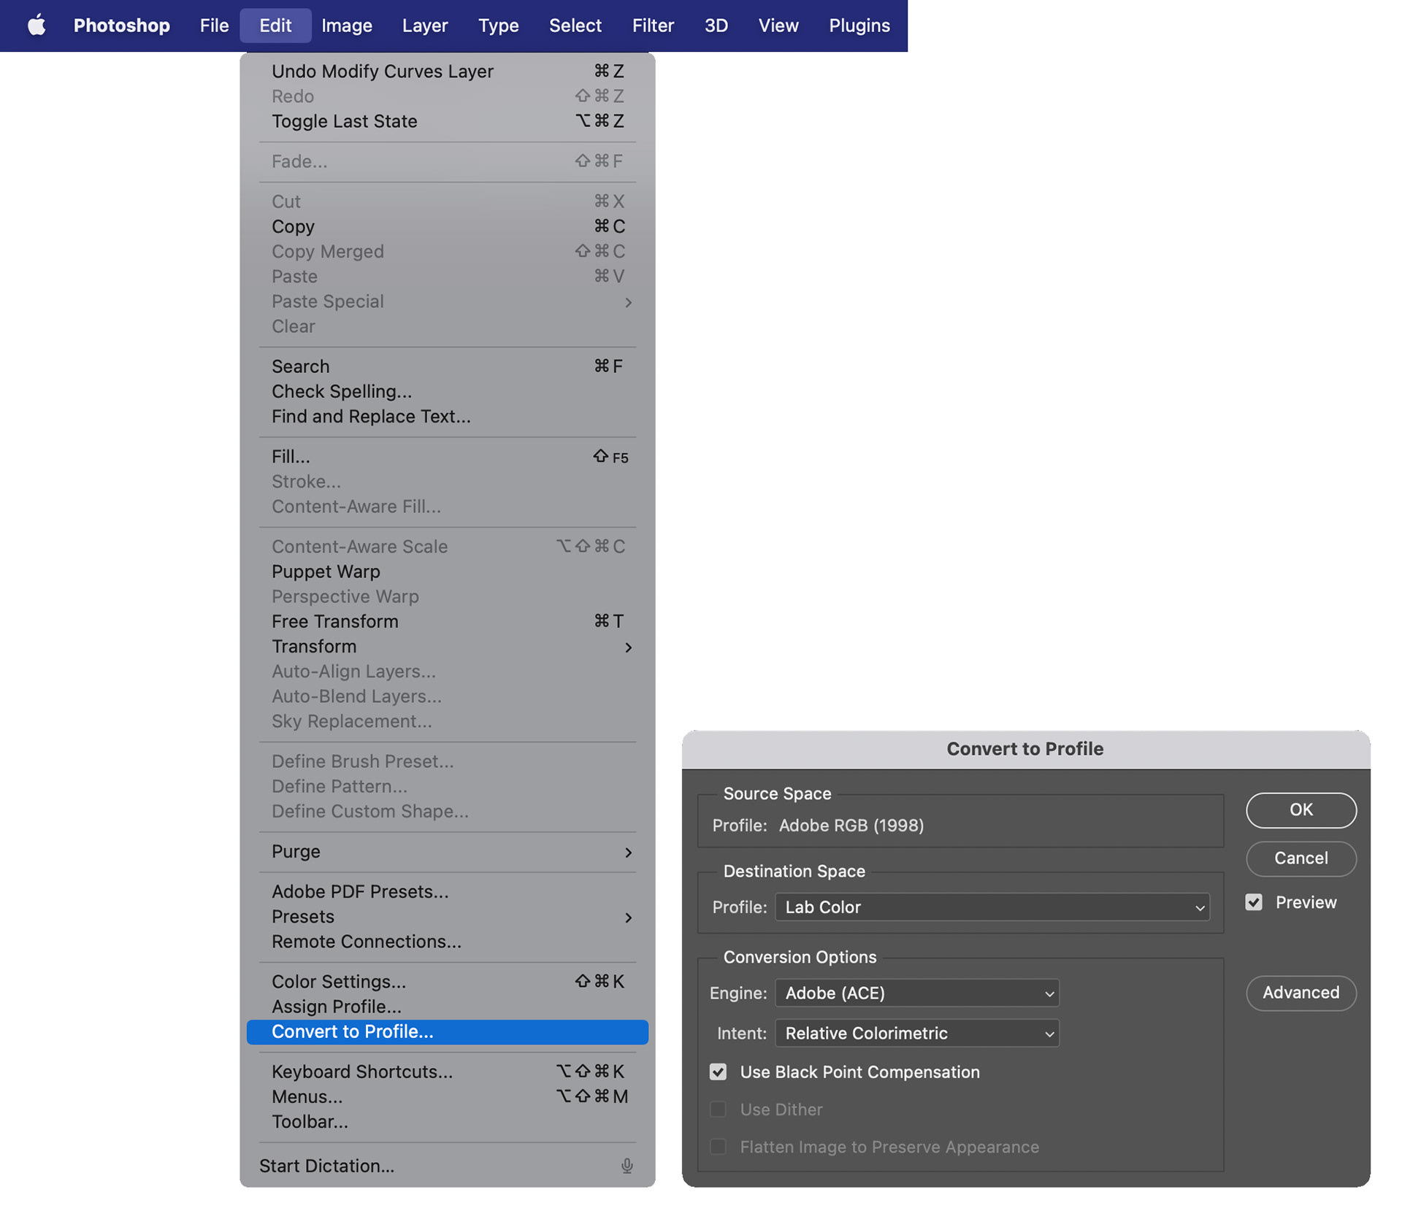The width and height of the screenshot is (1402, 1211).
Task: Open the Destination Space Profile dropdown
Action: point(992,907)
